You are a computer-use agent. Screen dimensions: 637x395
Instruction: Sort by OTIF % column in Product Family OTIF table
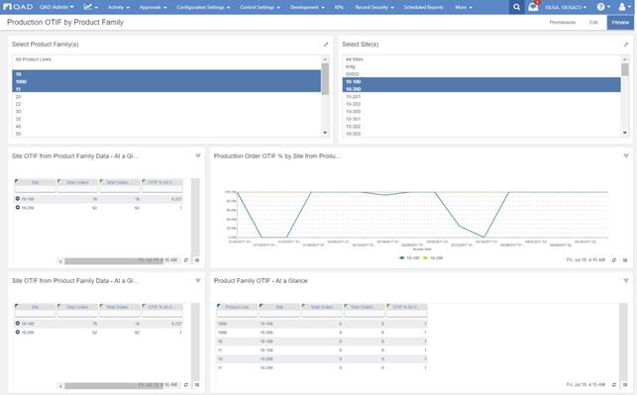tap(406, 307)
